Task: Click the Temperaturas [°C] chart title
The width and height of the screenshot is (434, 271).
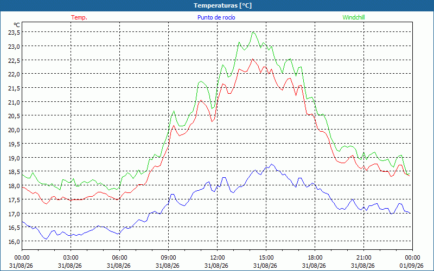Action: (222, 5)
